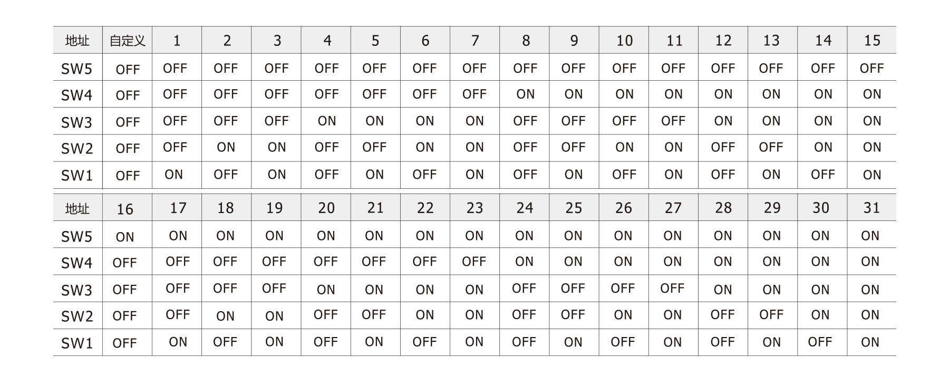Click SW4 ON cell under address 8
The image size is (949, 375).
click(525, 94)
